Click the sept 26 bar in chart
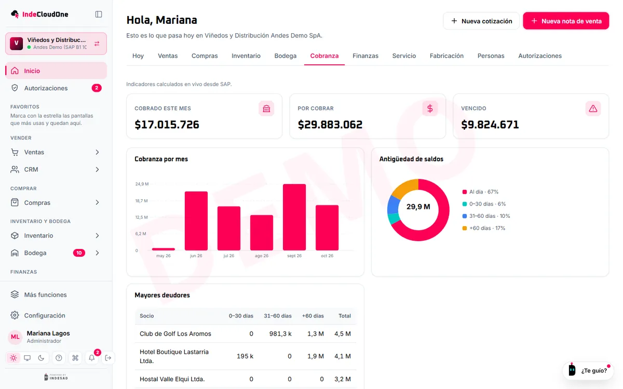Viewport: 623px width, 389px height. pos(294,217)
